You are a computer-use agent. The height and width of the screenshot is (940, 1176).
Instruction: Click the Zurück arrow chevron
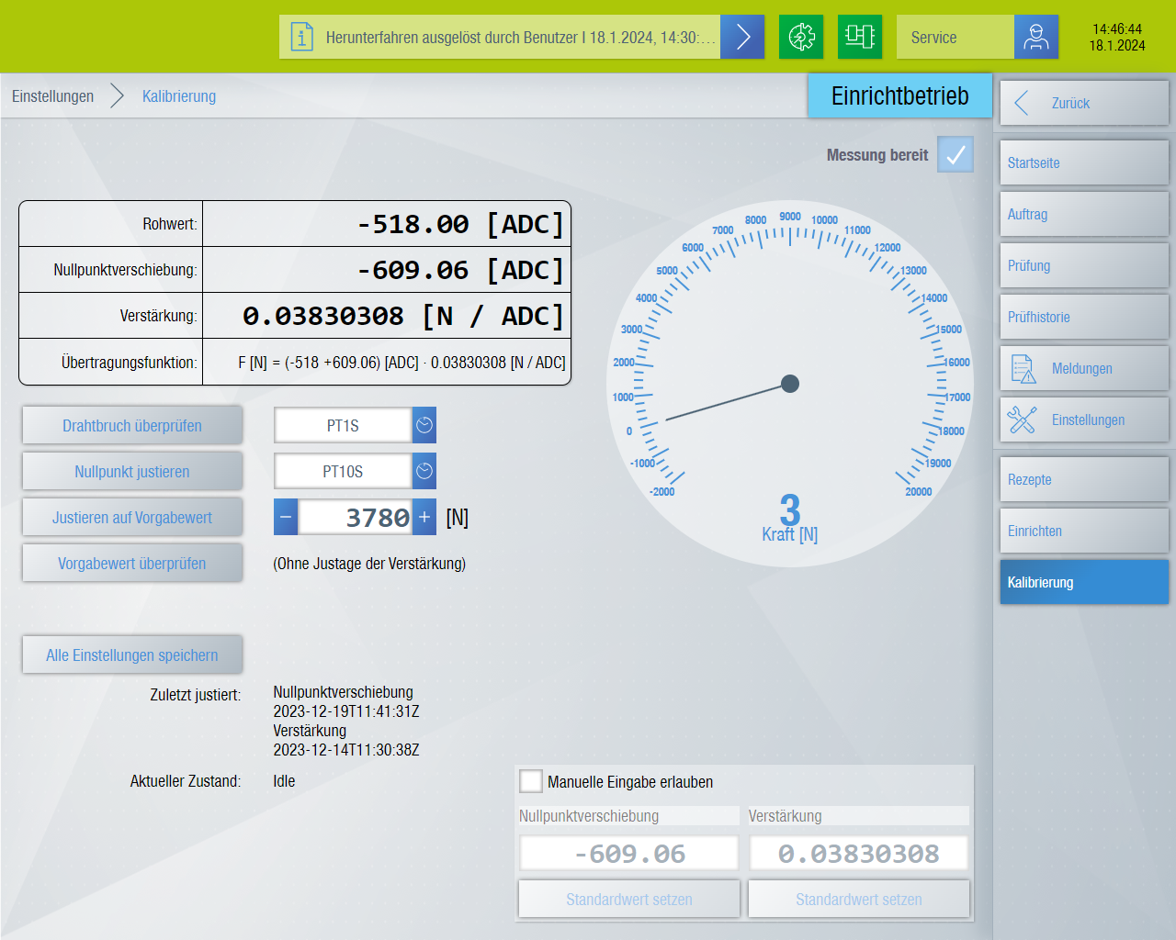coord(1022,103)
